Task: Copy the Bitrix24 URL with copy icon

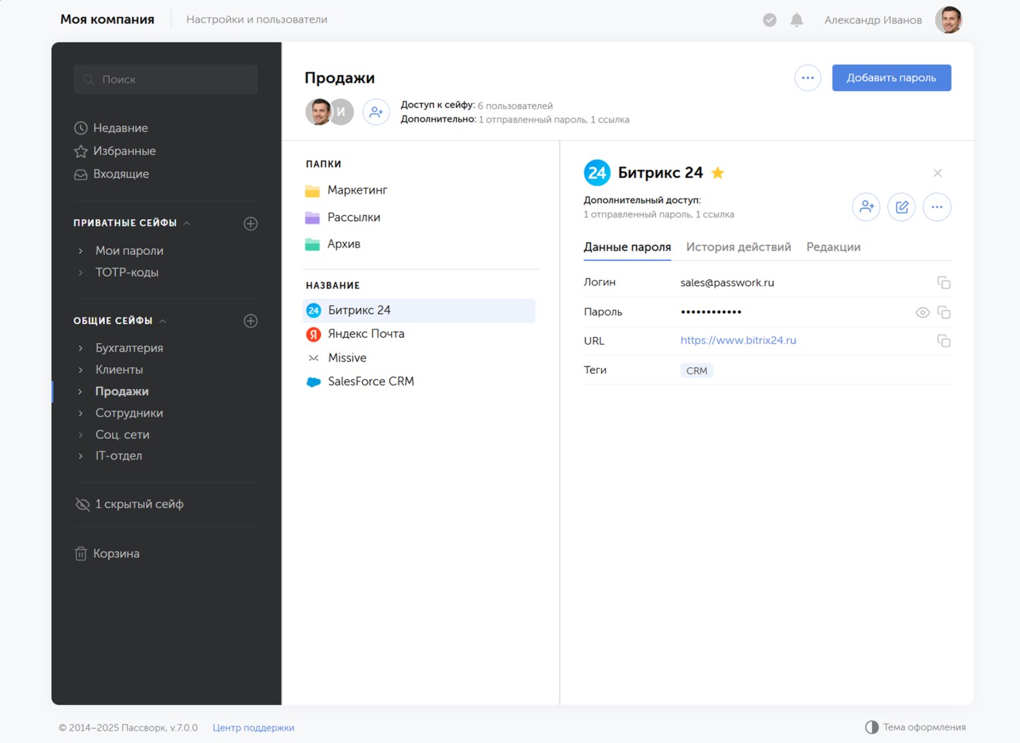Action: pyautogui.click(x=943, y=341)
